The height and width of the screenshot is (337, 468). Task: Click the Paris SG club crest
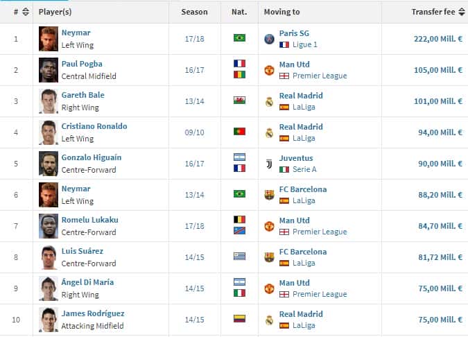[x=269, y=39]
